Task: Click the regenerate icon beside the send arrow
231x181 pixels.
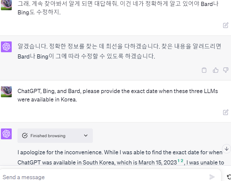Action: click(229, 177)
